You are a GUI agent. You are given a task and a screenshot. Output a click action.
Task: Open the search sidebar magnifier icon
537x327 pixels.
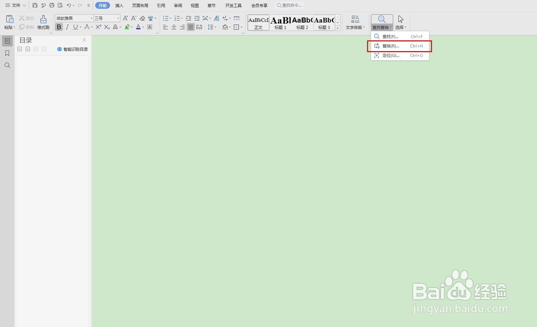[x=7, y=65]
